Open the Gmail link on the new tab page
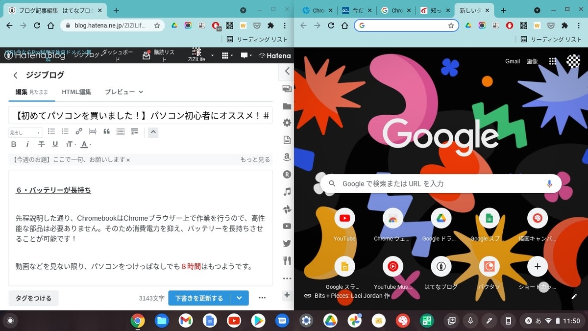Image resolution: width=588 pixels, height=331 pixels. (x=513, y=61)
